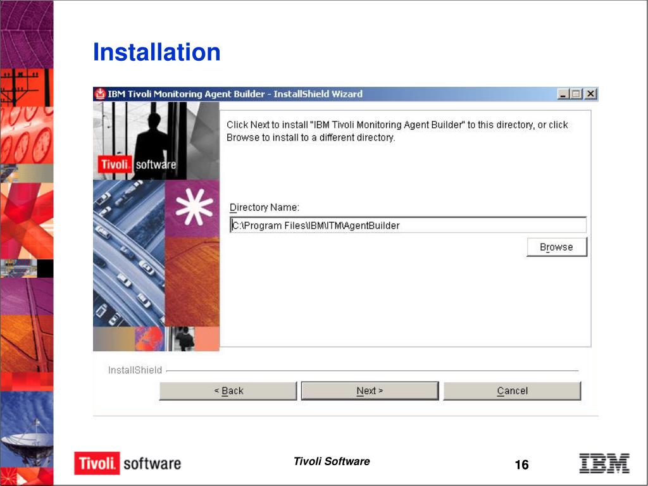Viewport: 648px width, 486px height.
Task: Click the Tivoli software logo in footer
Action: 128,463
